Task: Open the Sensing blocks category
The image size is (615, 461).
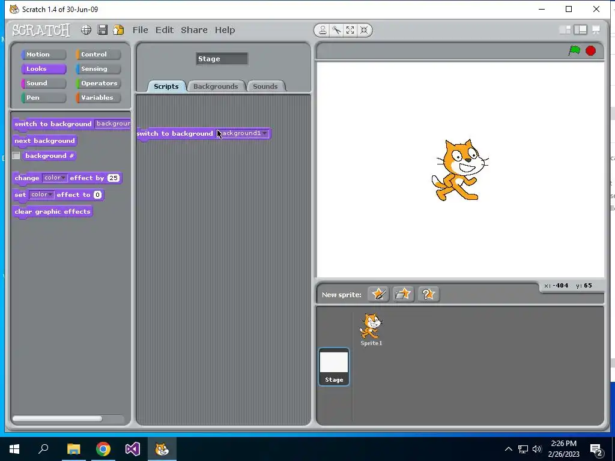Action: coord(98,69)
